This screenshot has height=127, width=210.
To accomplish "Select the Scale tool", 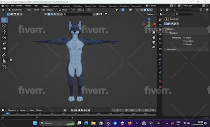I will pos(4,43).
